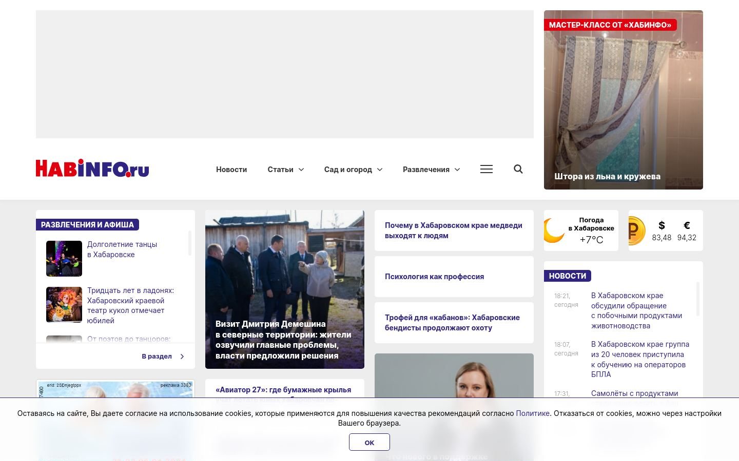Open the hamburger menu icon
This screenshot has height=461, width=739.
click(487, 169)
